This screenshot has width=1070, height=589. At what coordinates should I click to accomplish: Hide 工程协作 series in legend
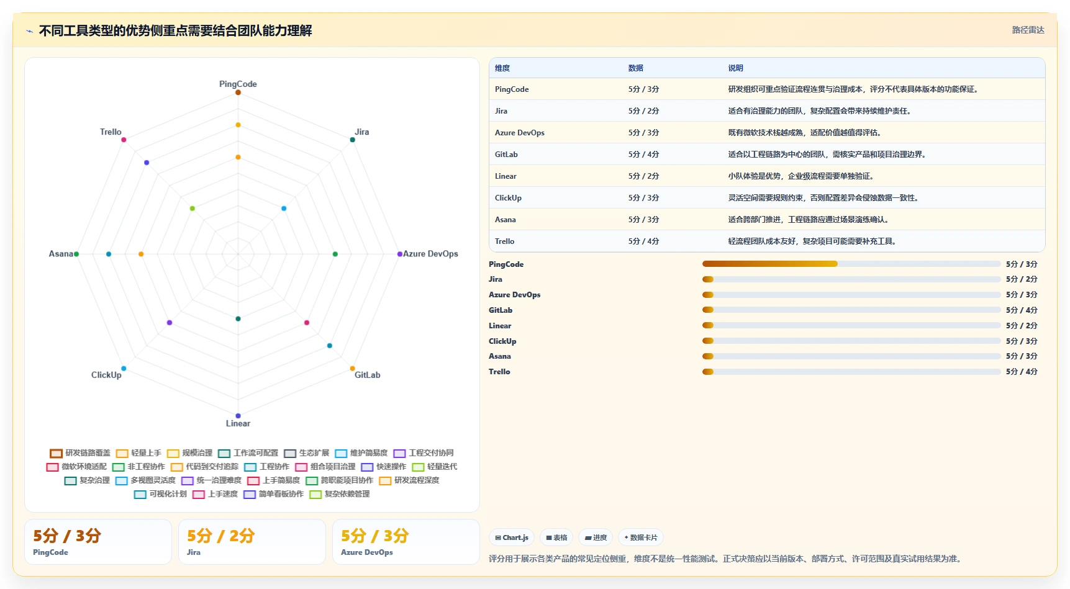267,467
